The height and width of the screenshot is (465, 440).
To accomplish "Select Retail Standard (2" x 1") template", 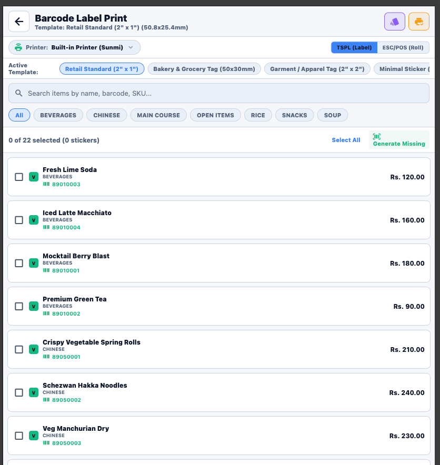I will pos(102,69).
